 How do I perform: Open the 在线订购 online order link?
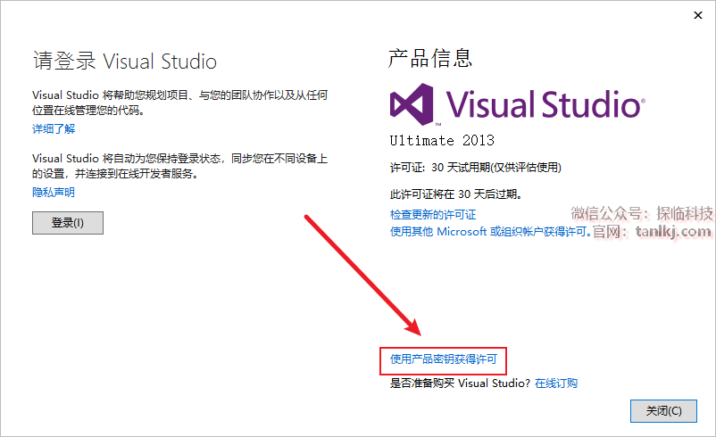(x=555, y=383)
